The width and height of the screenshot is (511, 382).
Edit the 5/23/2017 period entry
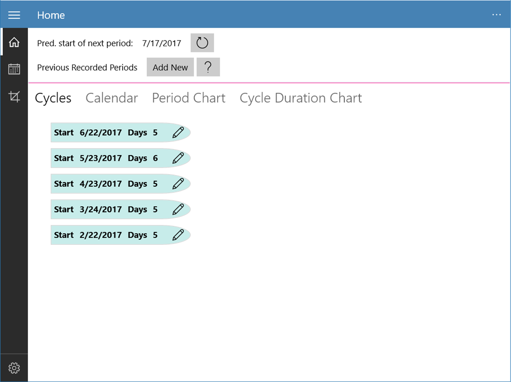coord(178,158)
